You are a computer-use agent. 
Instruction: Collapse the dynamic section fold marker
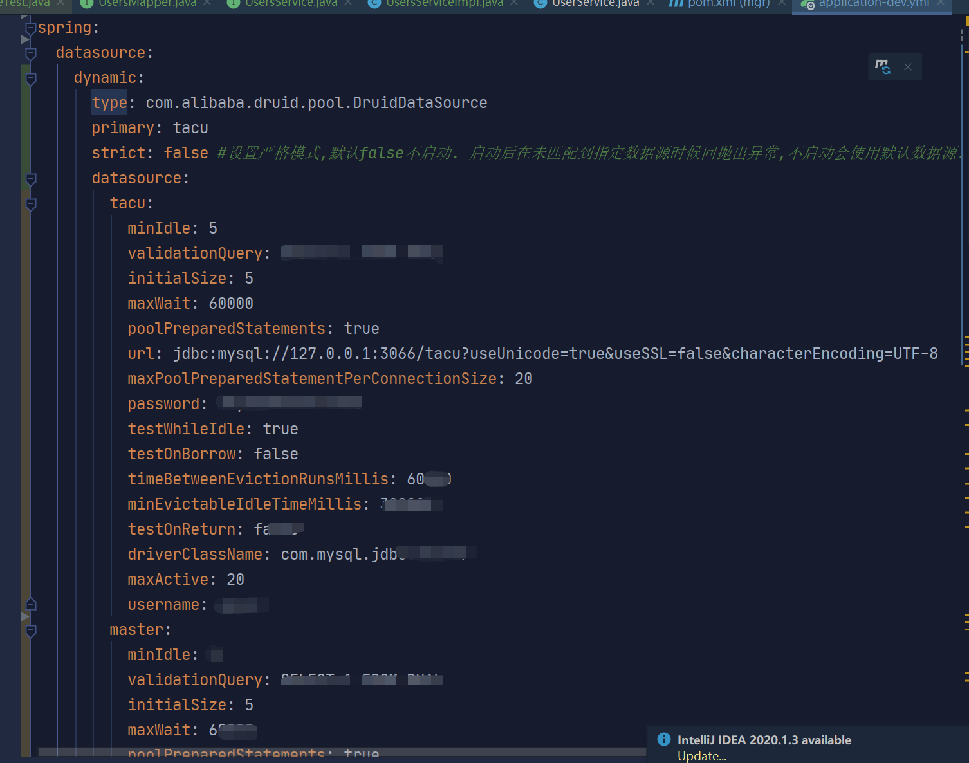[30, 78]
